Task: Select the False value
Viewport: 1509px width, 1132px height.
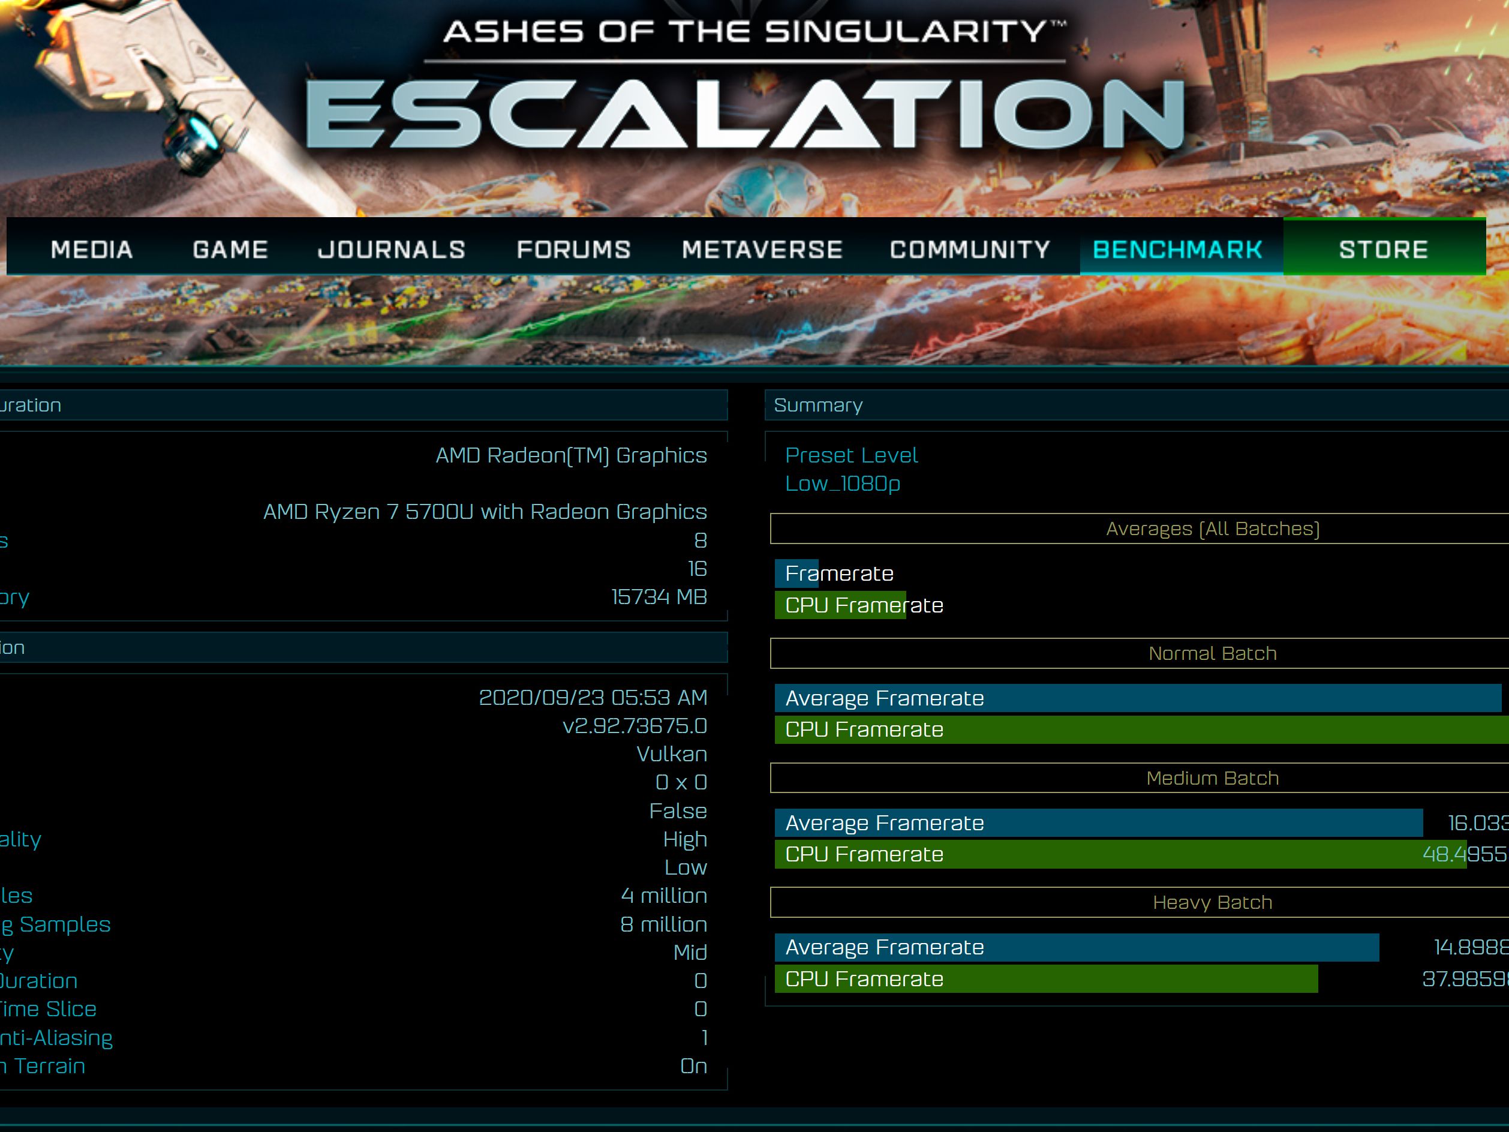Action: 678,811
